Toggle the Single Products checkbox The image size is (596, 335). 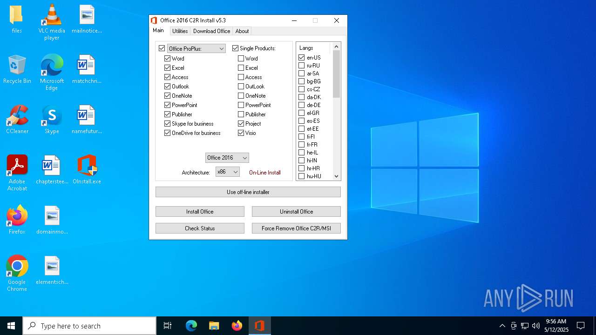tap(236, 48)
